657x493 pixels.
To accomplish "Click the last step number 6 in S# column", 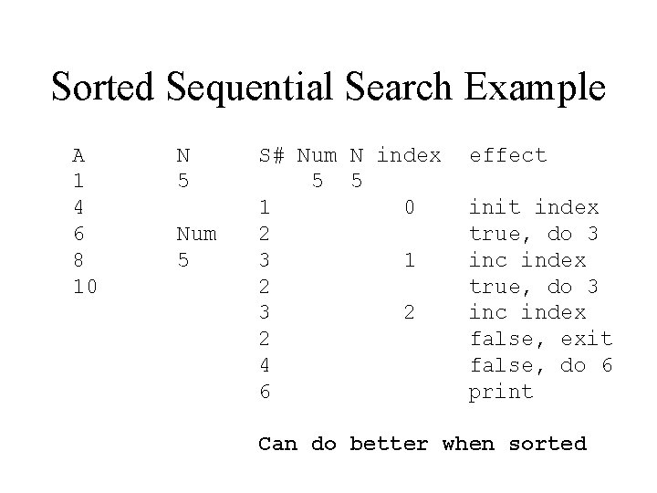I will pyautogui.click(x=265, y=392).
